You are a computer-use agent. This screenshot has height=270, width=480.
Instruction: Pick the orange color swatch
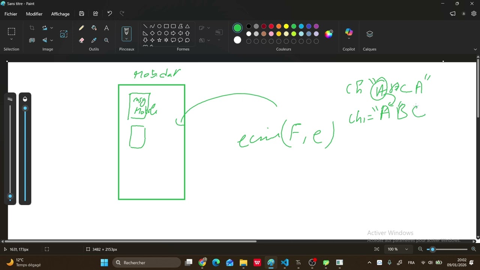point(279,26)
